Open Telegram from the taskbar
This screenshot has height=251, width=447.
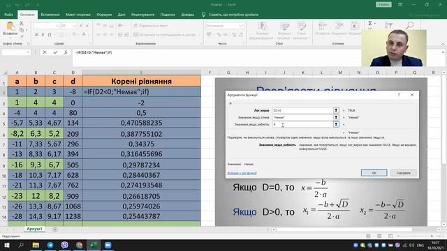[x=50, y=245]
